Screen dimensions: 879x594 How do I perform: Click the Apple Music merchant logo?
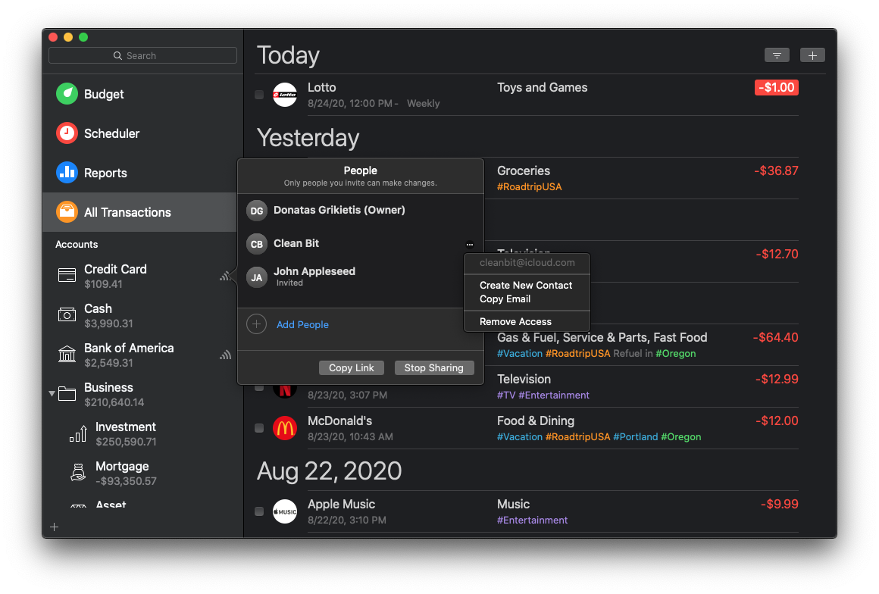[x=285, y=511]
